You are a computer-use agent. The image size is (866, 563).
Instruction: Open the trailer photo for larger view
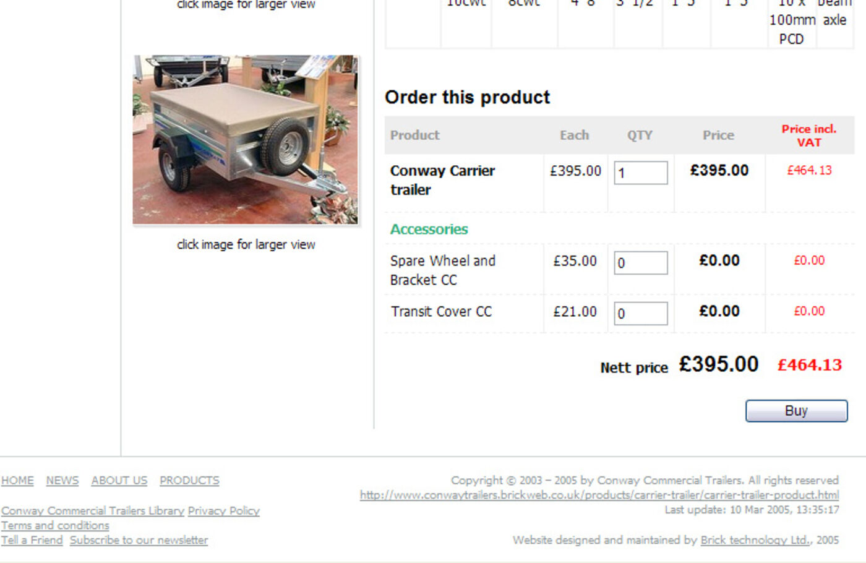(246, 140)
